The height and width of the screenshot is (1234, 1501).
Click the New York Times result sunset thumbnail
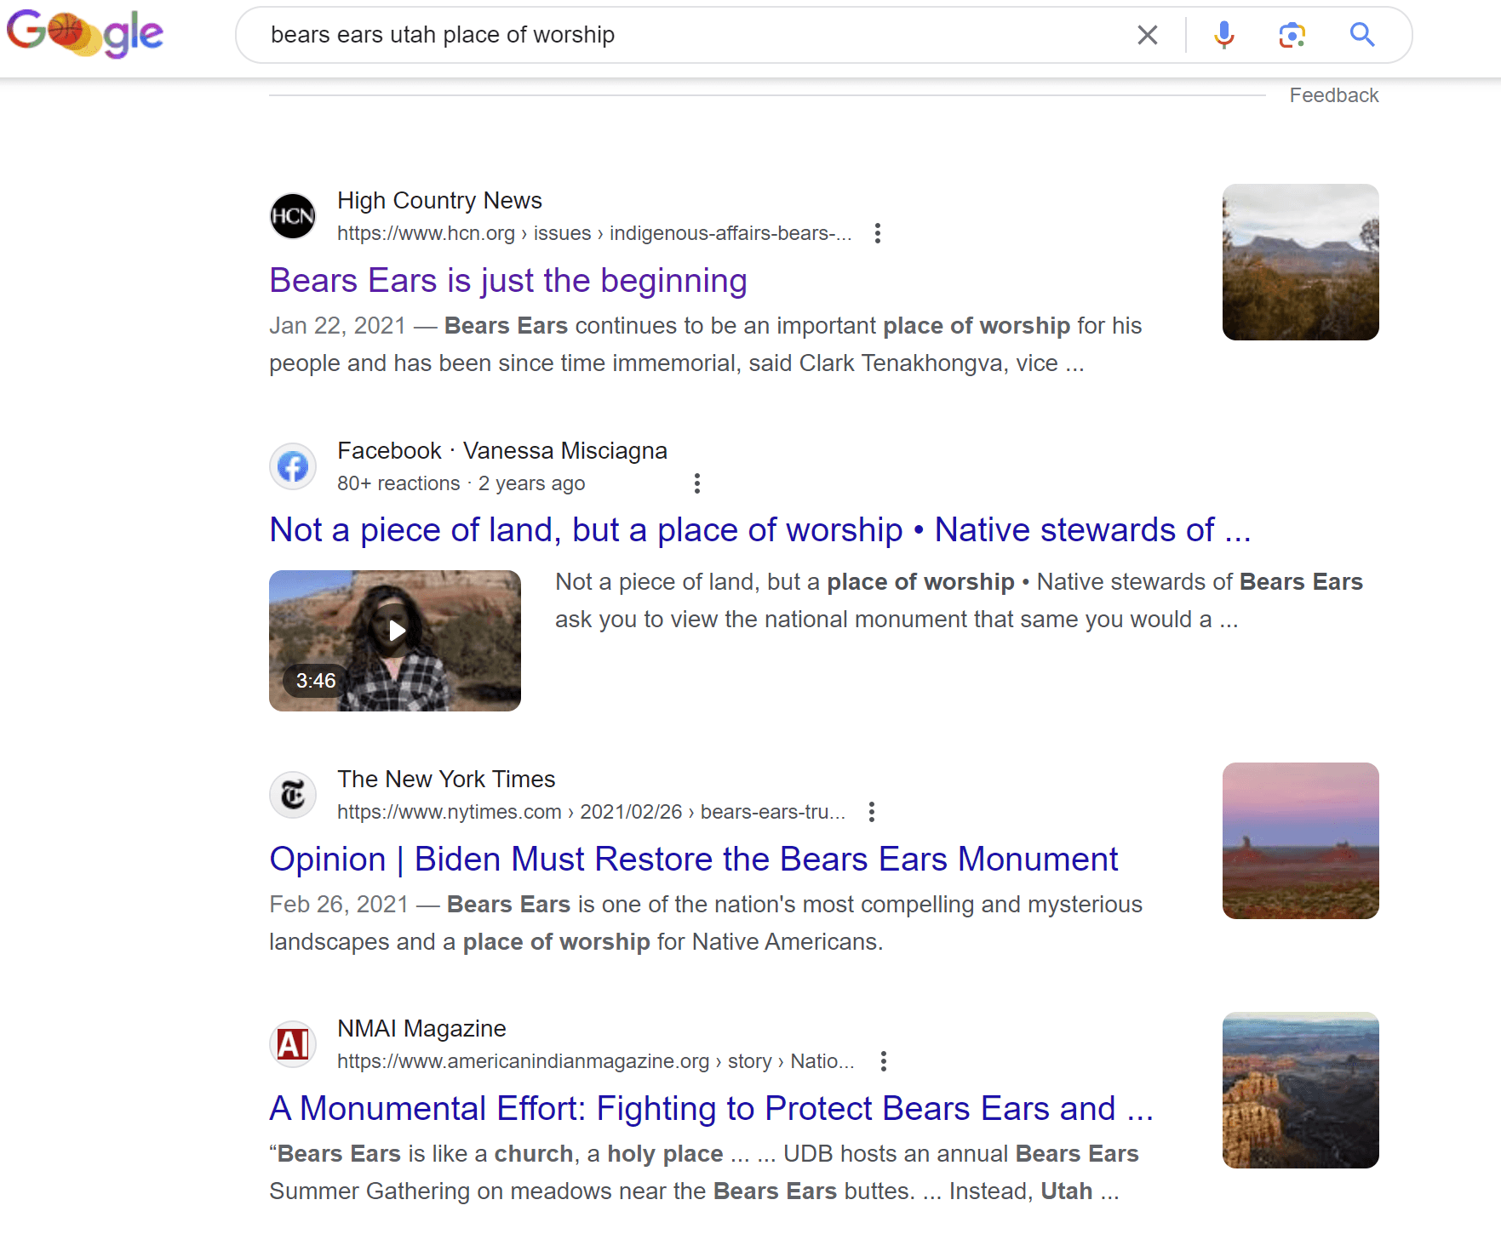click(1300, 841)
